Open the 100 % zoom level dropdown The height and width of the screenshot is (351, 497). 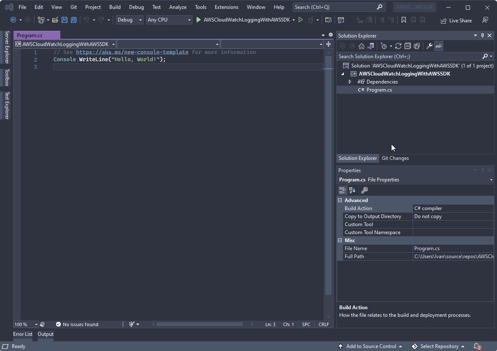(36, 324)
